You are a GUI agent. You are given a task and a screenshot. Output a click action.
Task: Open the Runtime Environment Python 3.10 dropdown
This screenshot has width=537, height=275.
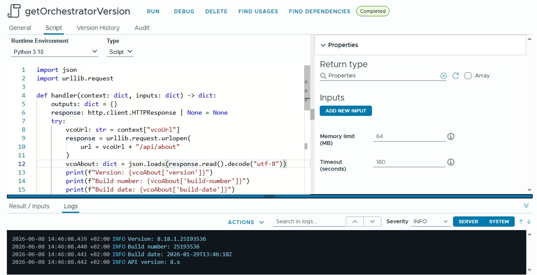54,52
